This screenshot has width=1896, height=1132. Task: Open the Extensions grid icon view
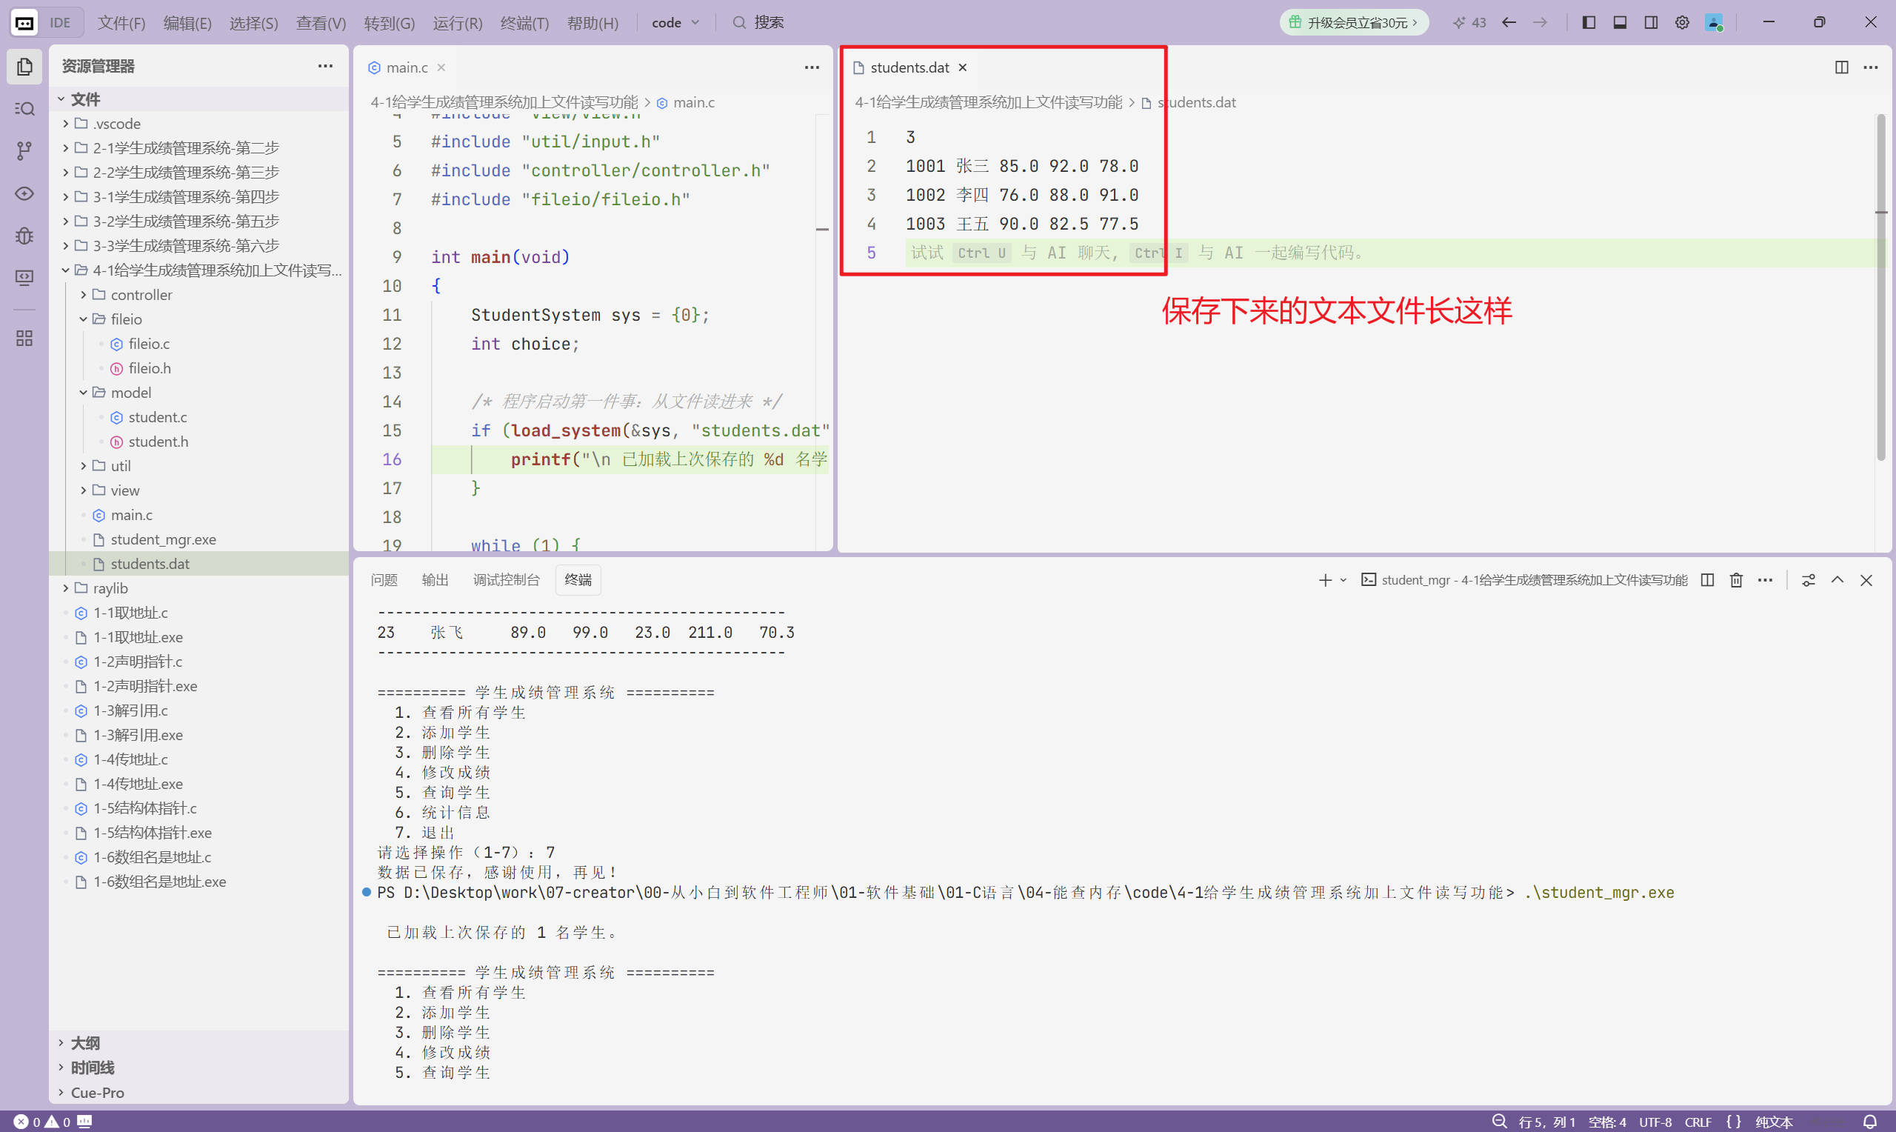pos(24,338)
